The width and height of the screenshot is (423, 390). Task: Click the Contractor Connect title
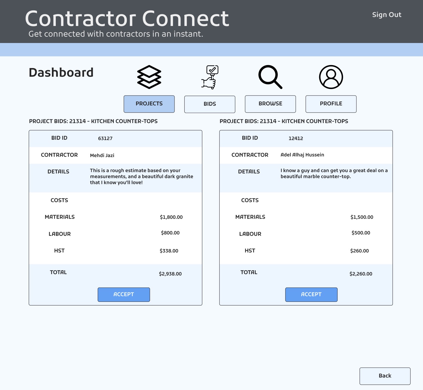click(127, 19)
